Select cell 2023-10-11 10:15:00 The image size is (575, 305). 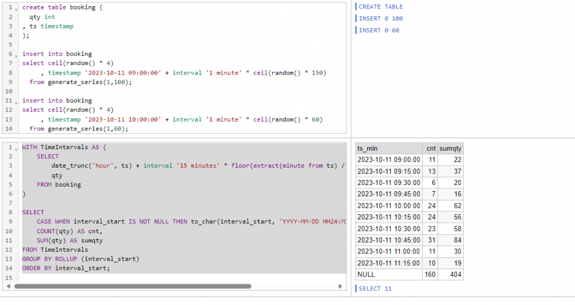pyautogui.click(x=389, y=217)
